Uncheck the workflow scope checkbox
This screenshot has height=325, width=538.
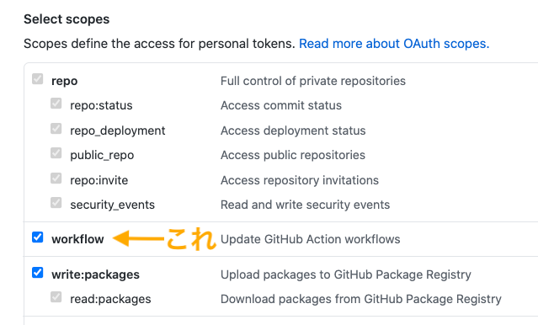click(37, 237)
